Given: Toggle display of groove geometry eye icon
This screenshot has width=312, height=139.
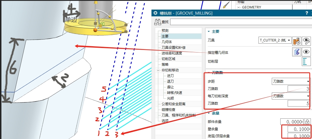Looking at the screenshot, I should (306, 52).
